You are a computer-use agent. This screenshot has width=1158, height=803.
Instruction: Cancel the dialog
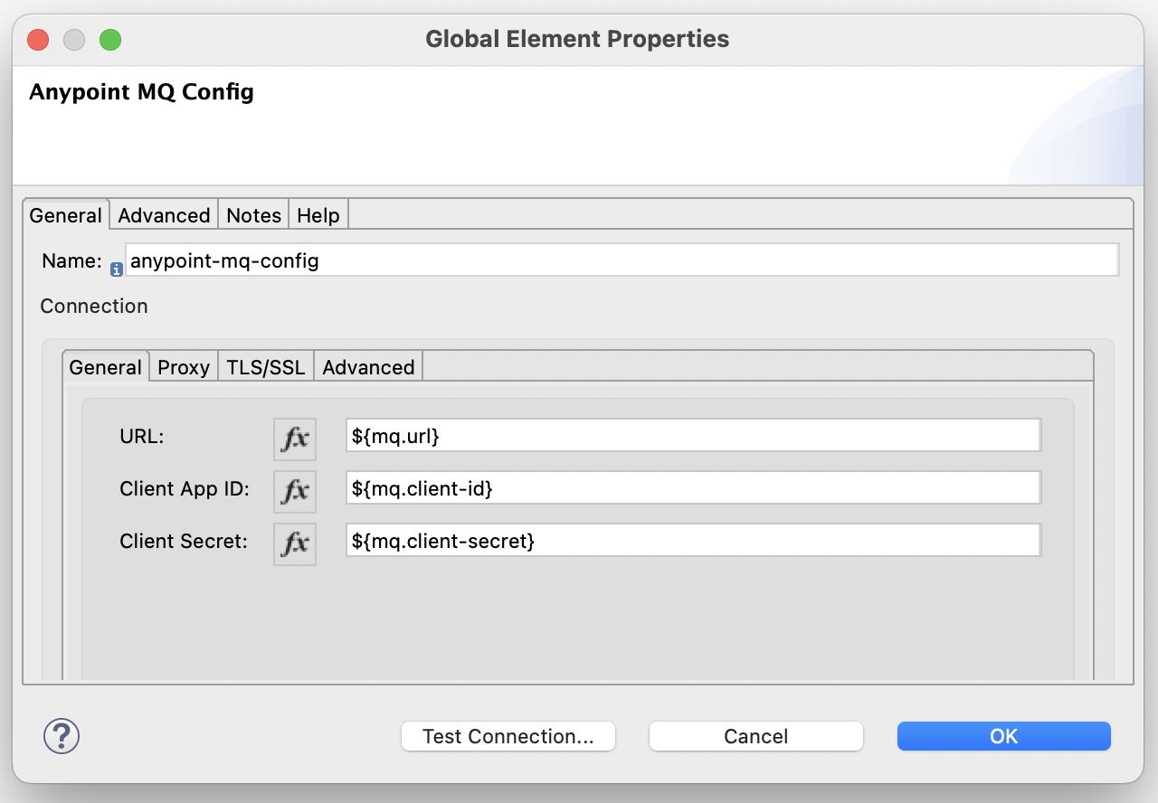756,736
